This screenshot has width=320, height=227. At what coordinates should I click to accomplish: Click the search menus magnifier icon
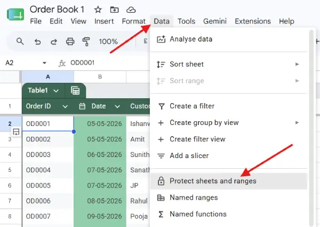coord(20,42)
